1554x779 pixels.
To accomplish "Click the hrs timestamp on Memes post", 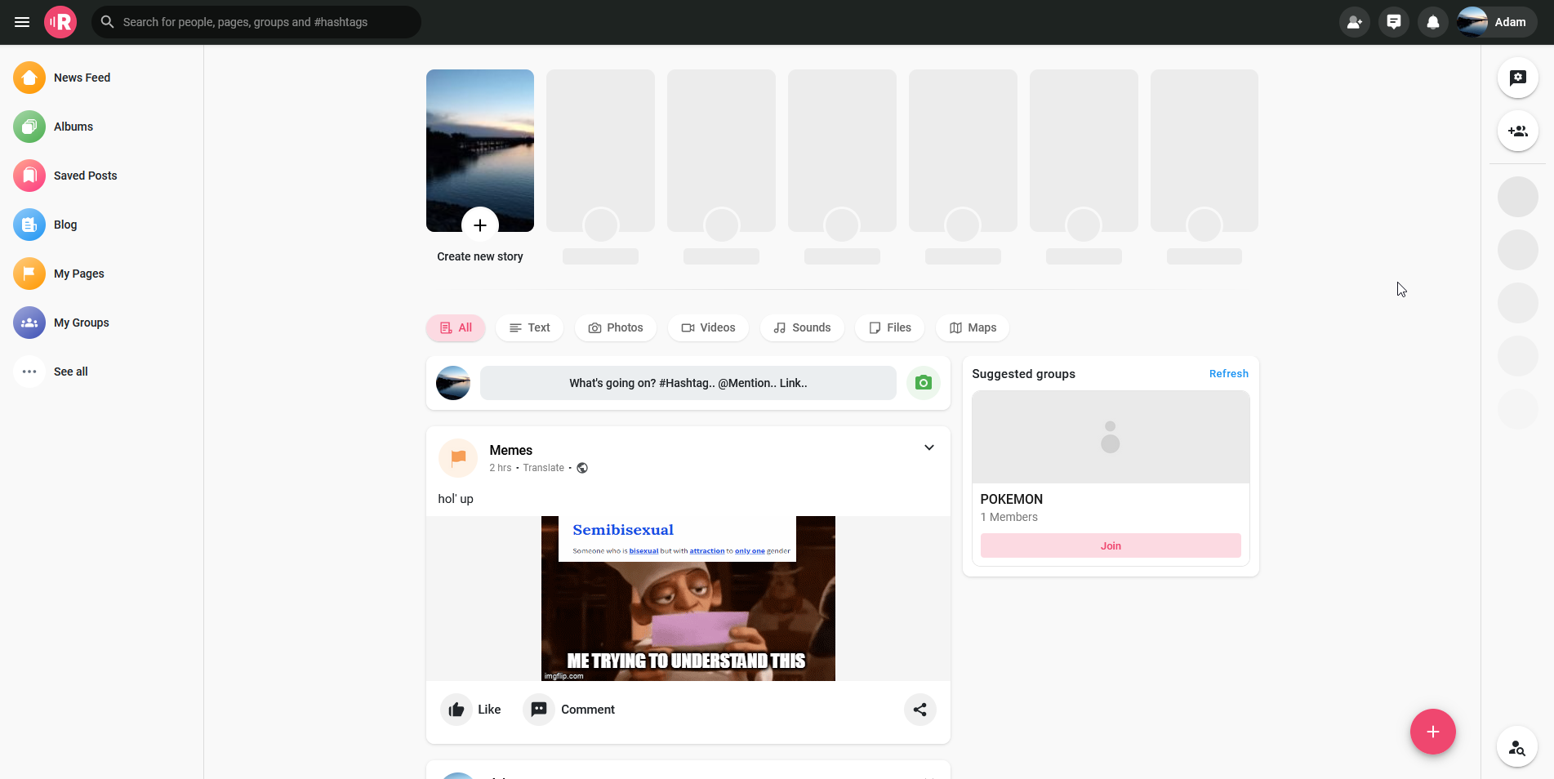I will [501, 468].
